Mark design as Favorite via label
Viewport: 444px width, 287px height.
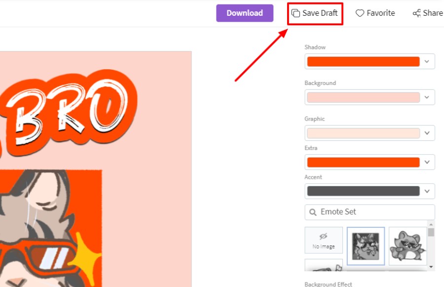380,13
